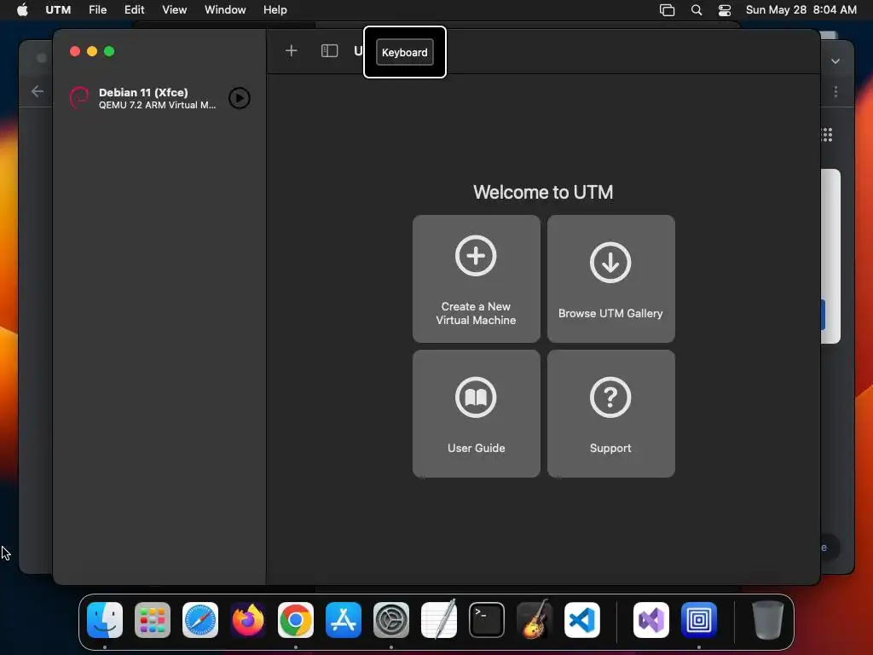Open the User Guide tile
The height and width of the screenshot is (655, 873).
tap(476, 414)
